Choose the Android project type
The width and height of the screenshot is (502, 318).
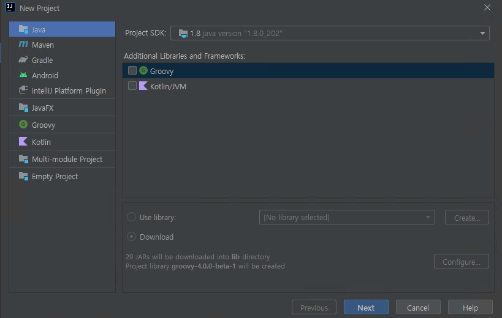[x=62, y=75]
